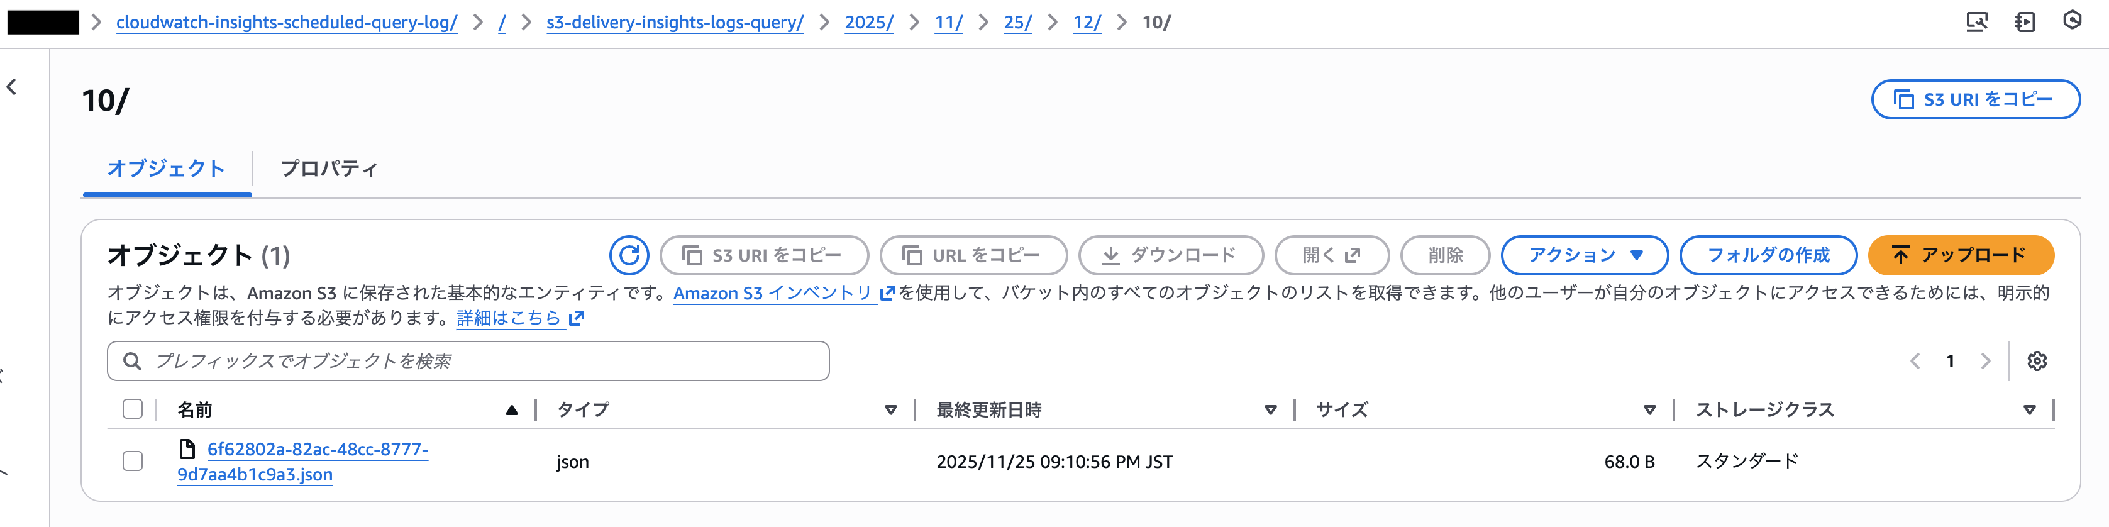The image size is (2109, 527).
Task: Open the 最終更新日時 filter dropdown
Action: (1271, 410)
